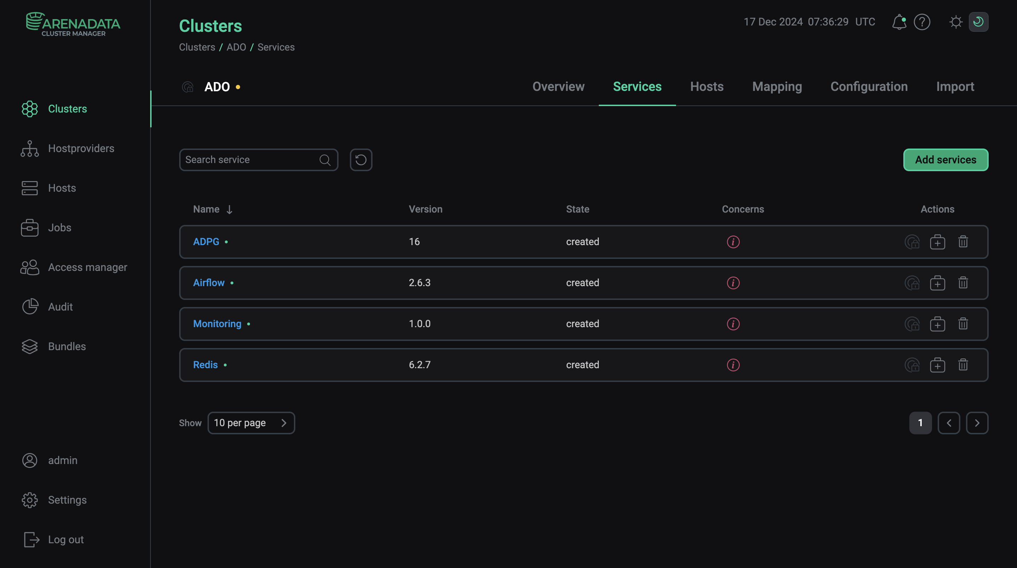Run the dynamic action on the ADPG service
The height and width of the screenshot is (568, 1017).
point(938,242)
